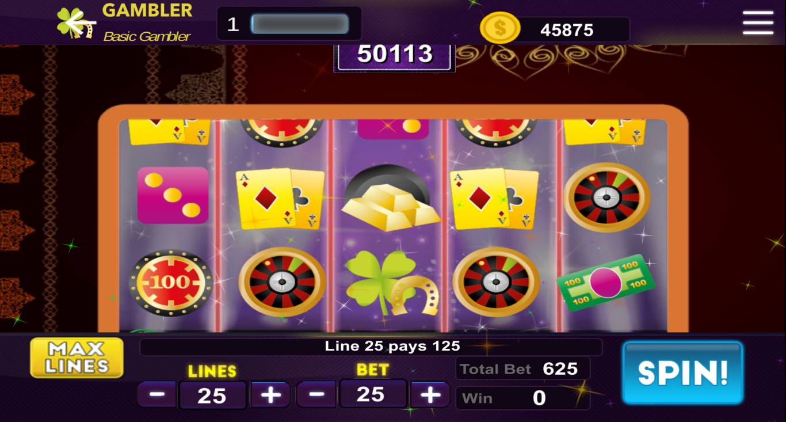The image size is (786, 422).
Task: Click the coin balance 45875
Action: pyautogui.click(x=567, y=30)
